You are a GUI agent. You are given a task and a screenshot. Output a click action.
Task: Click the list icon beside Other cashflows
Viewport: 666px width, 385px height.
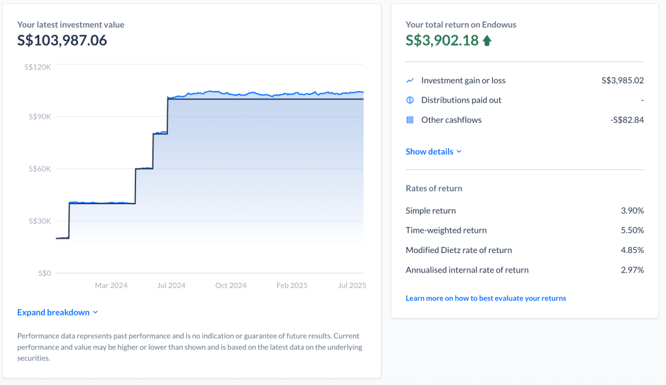tap(410, 120)
